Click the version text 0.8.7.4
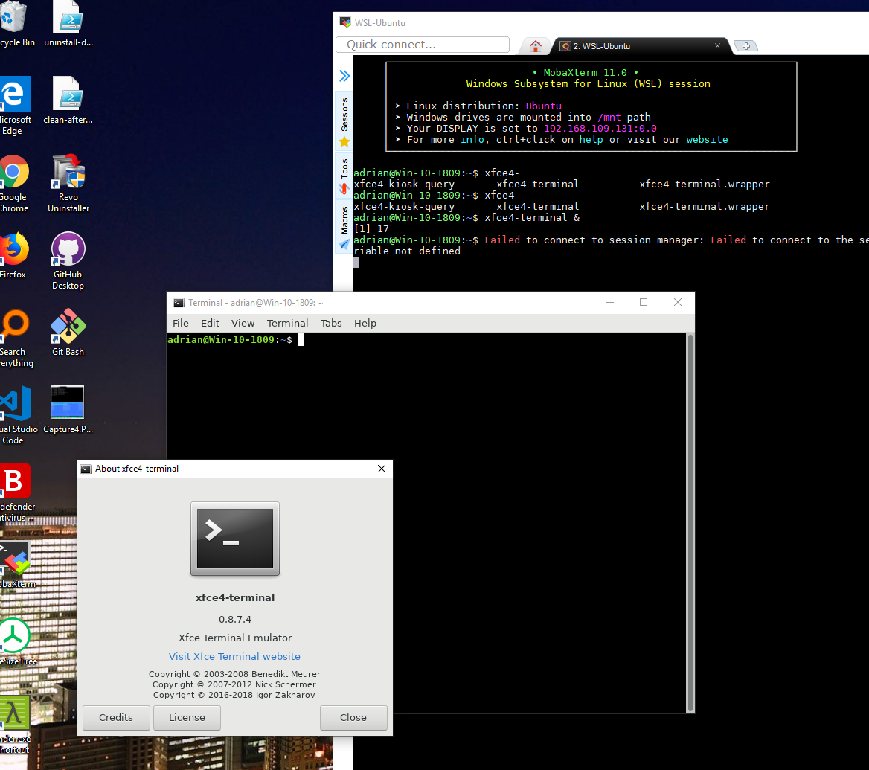 coord(235,619)
